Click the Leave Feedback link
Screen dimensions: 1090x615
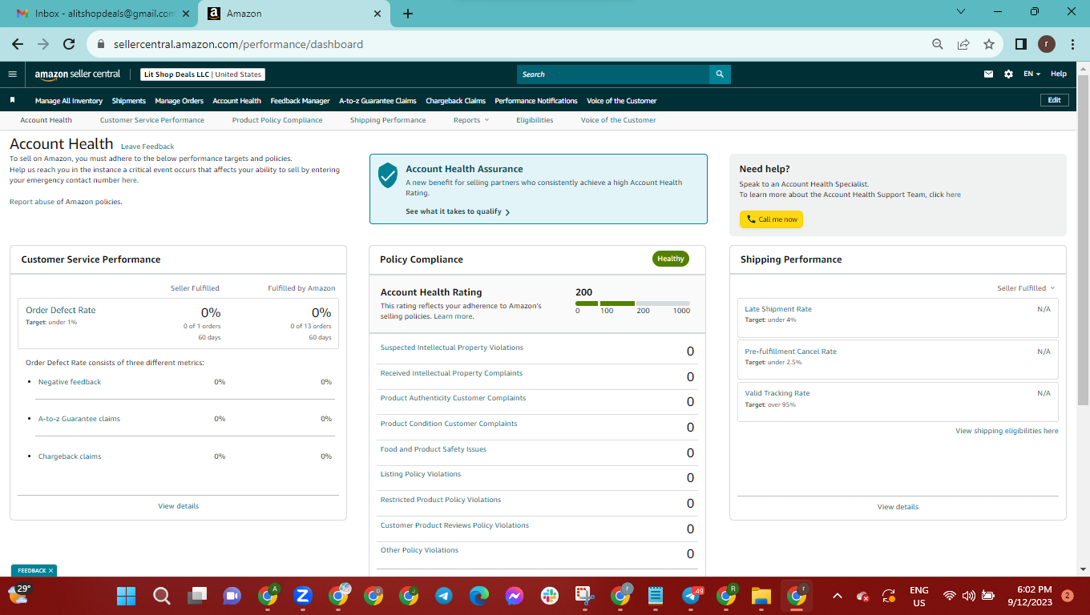pos(147,147)
